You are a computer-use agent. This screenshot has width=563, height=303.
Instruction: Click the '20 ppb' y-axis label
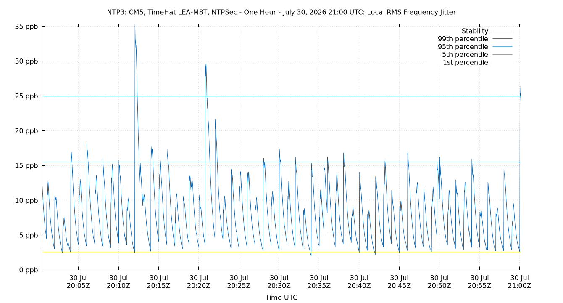[26, 130]
